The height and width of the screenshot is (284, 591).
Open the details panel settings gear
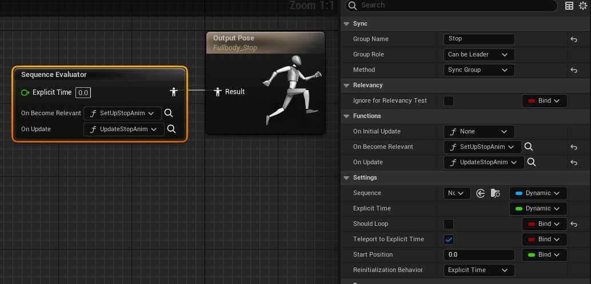[x=583, y=6]
